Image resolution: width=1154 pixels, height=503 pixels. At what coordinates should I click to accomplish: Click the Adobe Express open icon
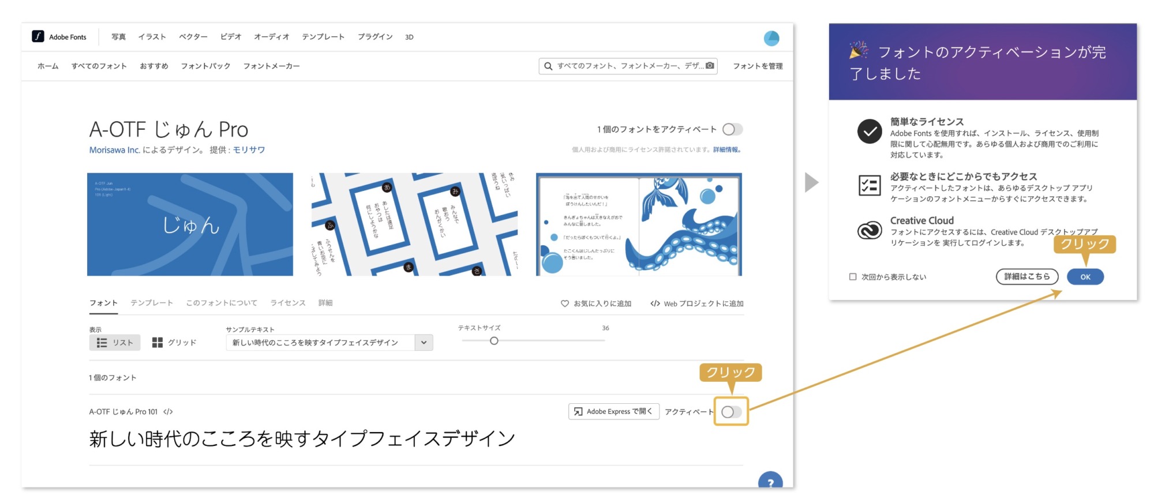click(578, 412)
